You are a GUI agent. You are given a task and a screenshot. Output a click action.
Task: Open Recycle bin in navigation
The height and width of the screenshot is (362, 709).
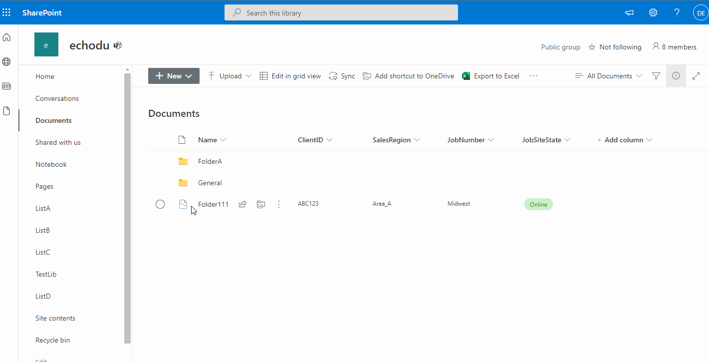coord(52,340)
